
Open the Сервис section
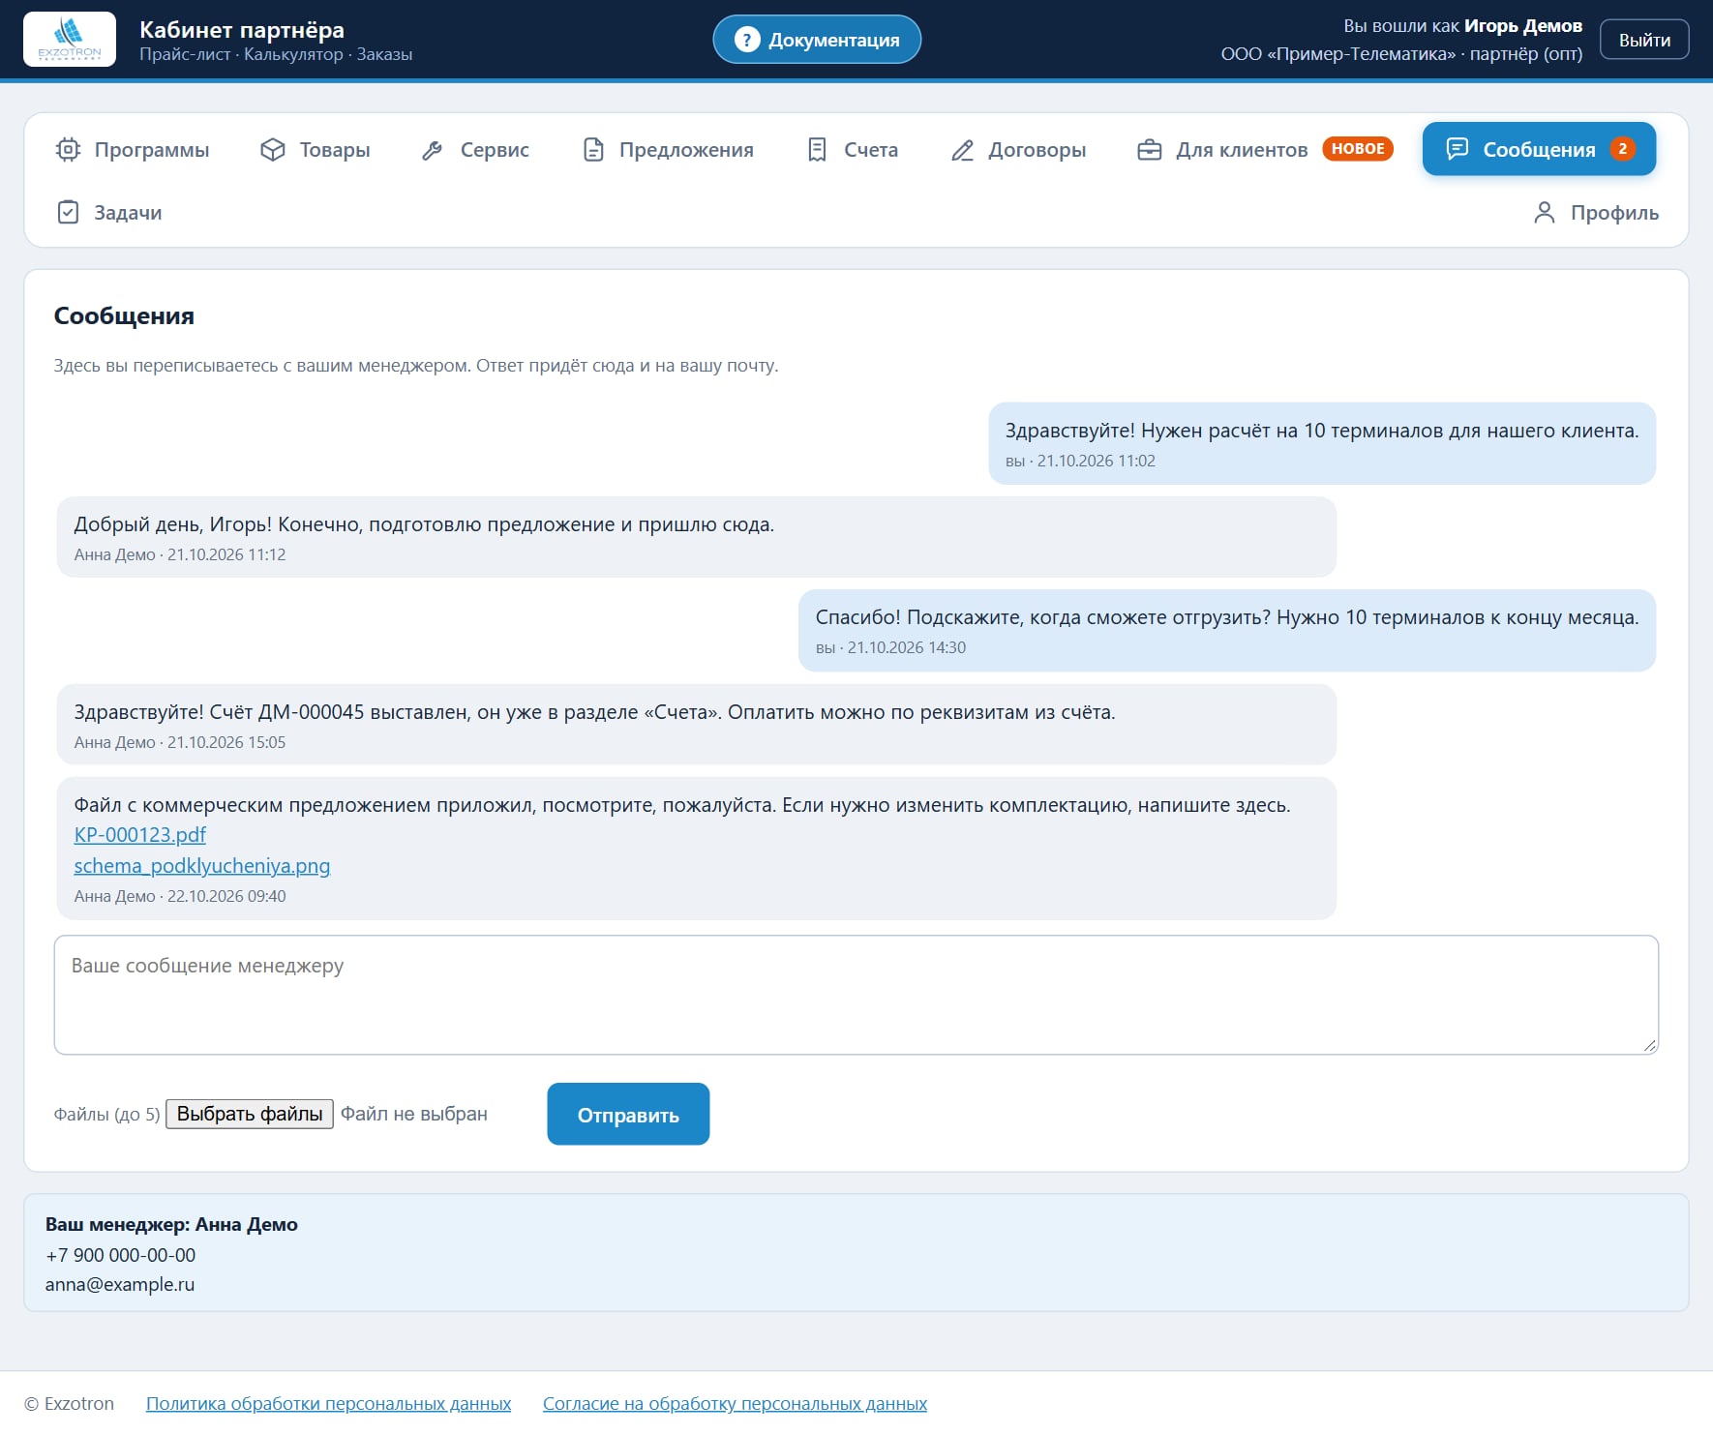pyautogui.click(x=475, y=150)
